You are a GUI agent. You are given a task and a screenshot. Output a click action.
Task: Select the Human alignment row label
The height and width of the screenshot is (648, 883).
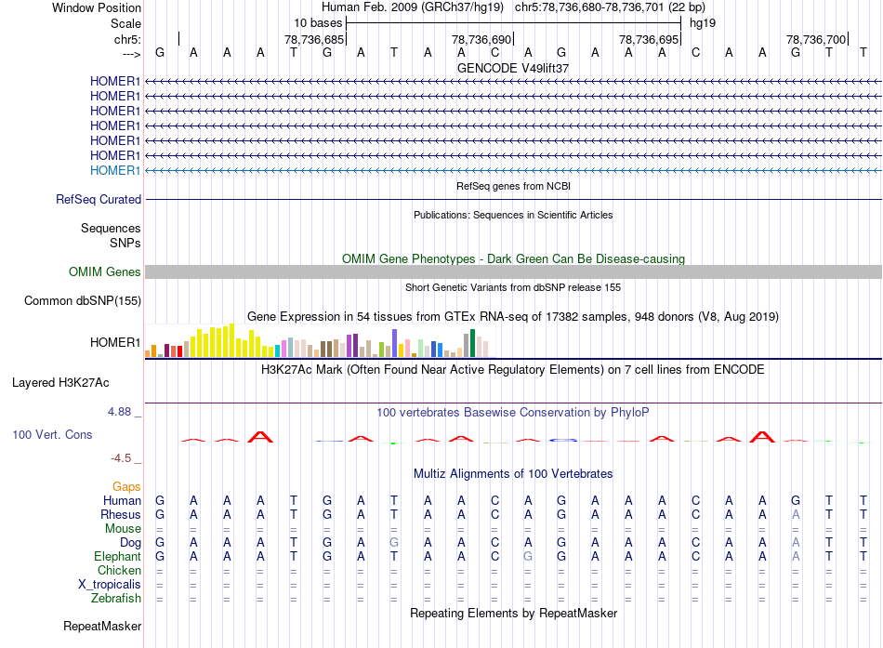122,501
